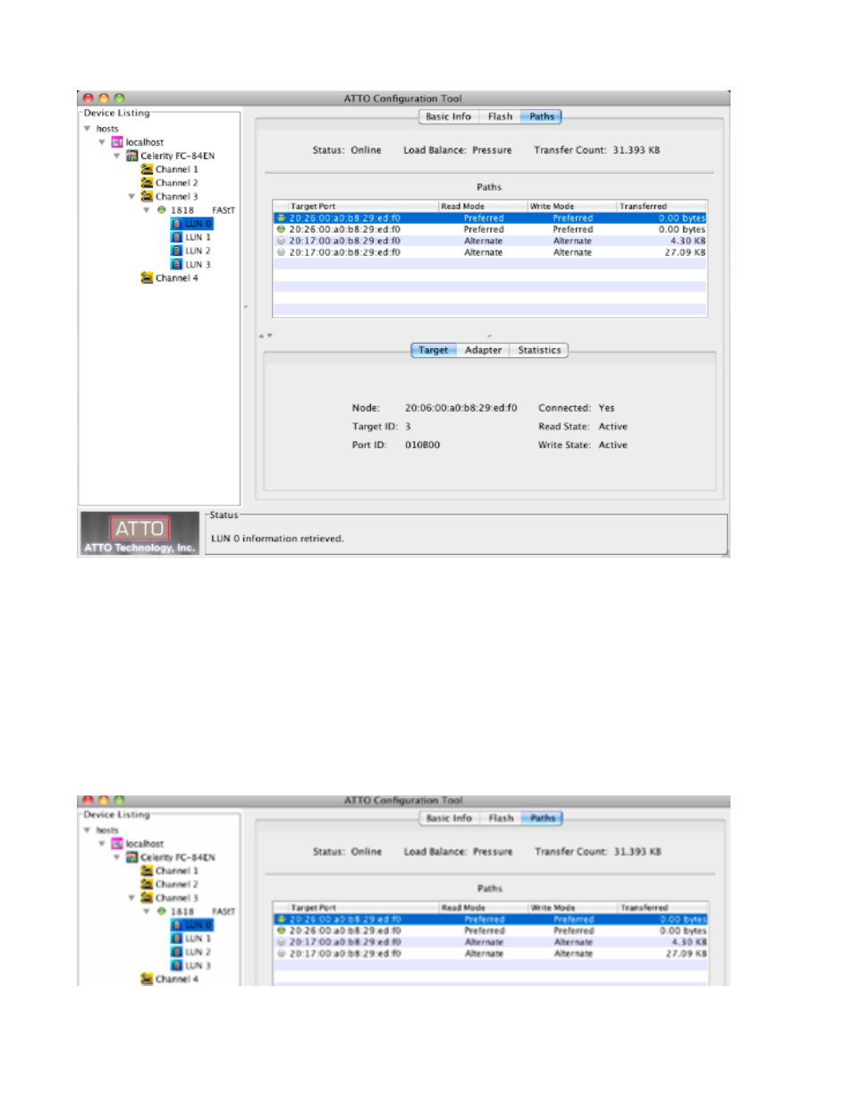Click LUN 1 disk icon in upper window
The width and height of the screenshot is (853, 1105).
tap(177, 237)
